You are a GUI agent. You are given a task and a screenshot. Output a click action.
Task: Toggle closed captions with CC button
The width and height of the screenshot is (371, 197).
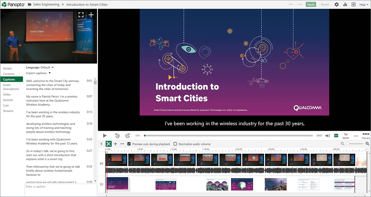(336, 136)
